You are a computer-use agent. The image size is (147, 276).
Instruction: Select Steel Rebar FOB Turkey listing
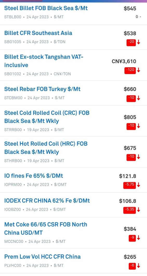[42, 89]
